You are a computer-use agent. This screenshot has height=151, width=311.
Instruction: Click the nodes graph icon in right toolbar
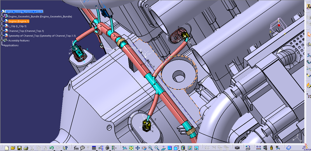(309, 96)
